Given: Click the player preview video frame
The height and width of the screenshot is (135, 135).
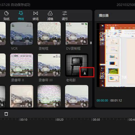Looking at the screenshot, I should [x=116, y=55].
